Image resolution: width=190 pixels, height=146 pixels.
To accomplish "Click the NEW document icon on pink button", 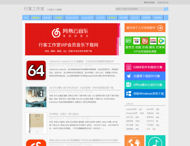I will (129, 67).
